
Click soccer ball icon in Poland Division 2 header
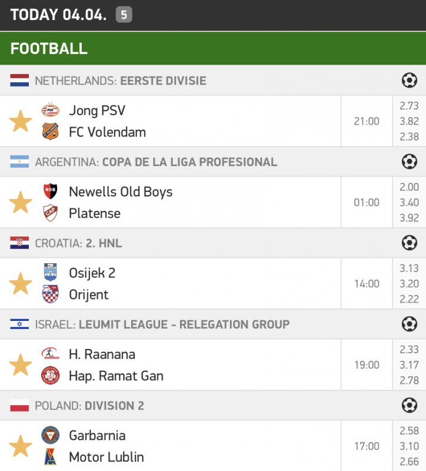(409, 405)
